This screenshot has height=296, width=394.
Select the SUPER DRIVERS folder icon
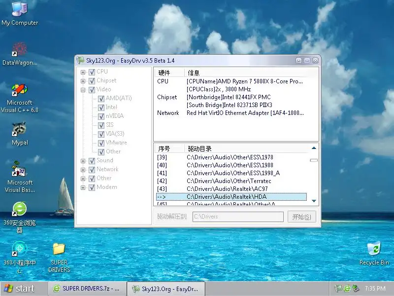59,258
